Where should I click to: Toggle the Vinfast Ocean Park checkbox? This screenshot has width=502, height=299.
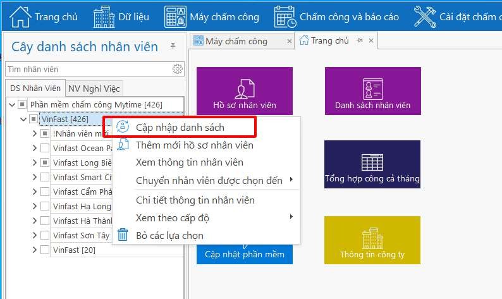45,148
